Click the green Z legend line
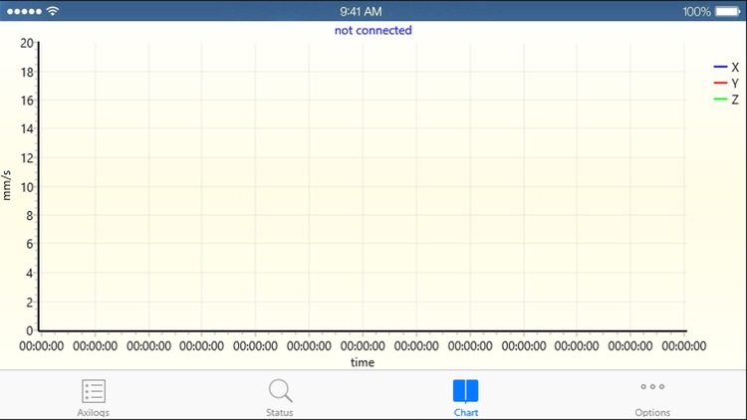Image resolution: width=747 pixels, height=420 pixels. 720,100
